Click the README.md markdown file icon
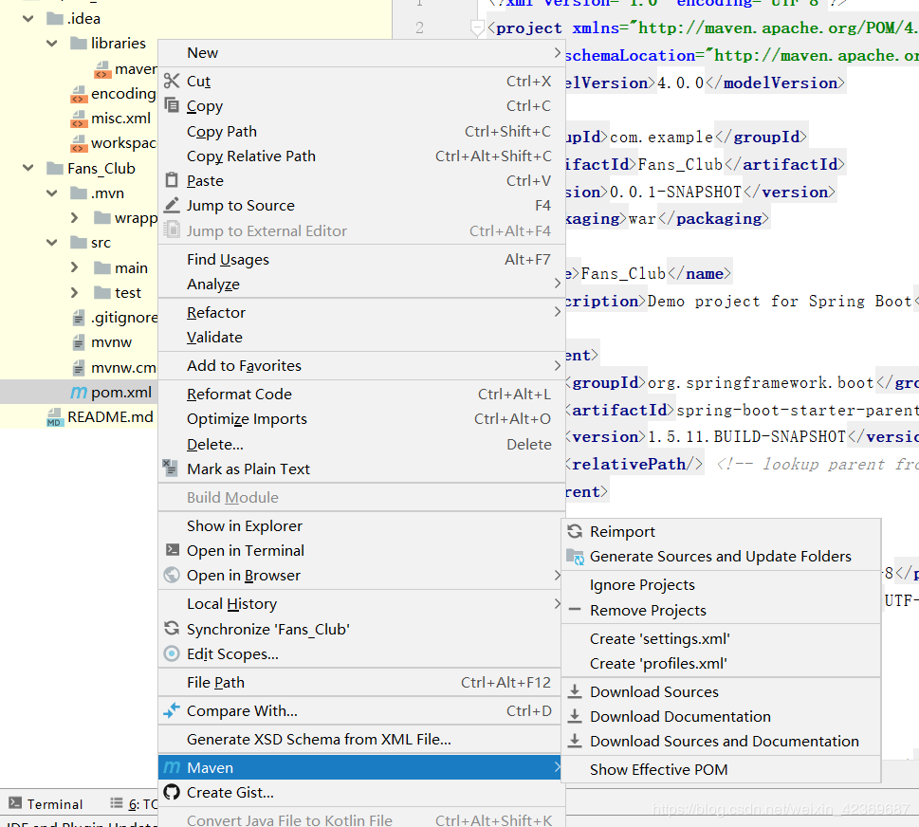919x827 pixels. coord(54,417)
